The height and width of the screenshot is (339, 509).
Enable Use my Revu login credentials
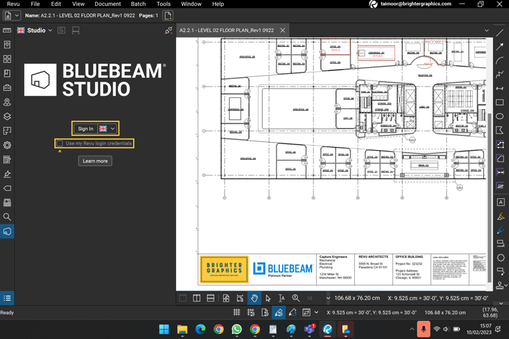pos(60,143)
